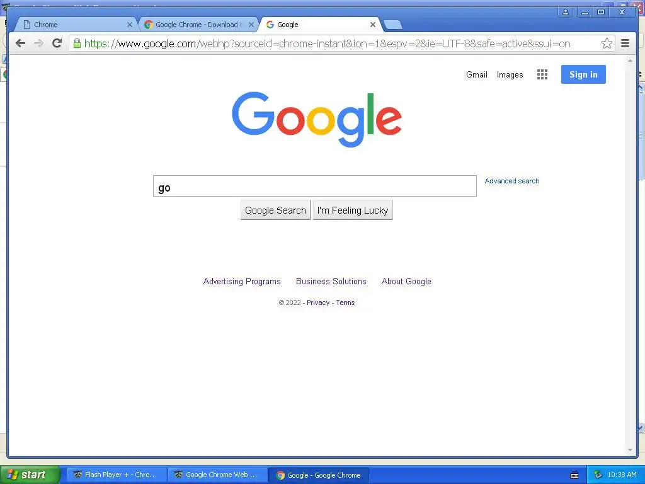This screenshot has height=484, width=645.
Task: Bookmark this page with the star icon
Action: [x=607, y=43]
